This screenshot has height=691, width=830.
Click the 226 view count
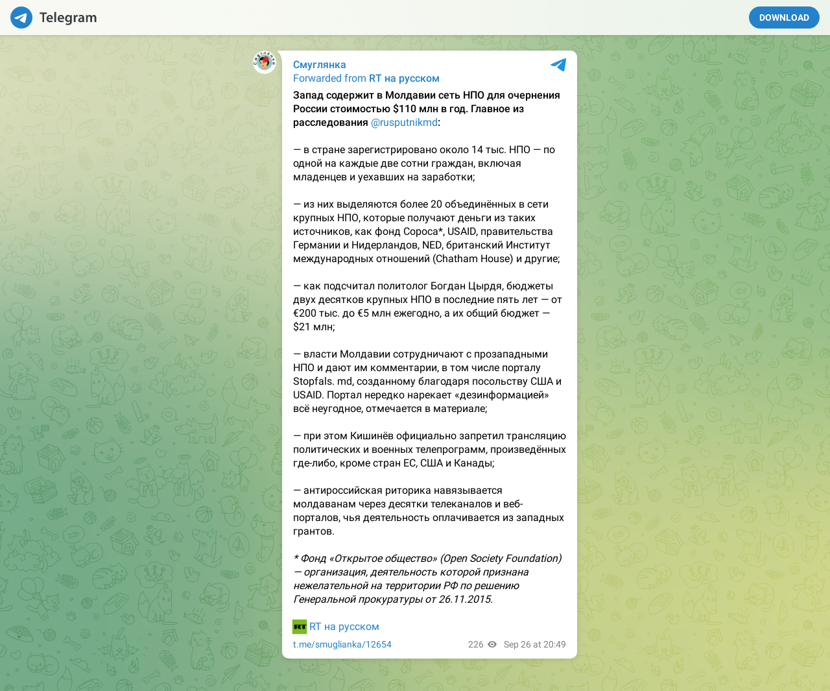(x=476, y=644)
